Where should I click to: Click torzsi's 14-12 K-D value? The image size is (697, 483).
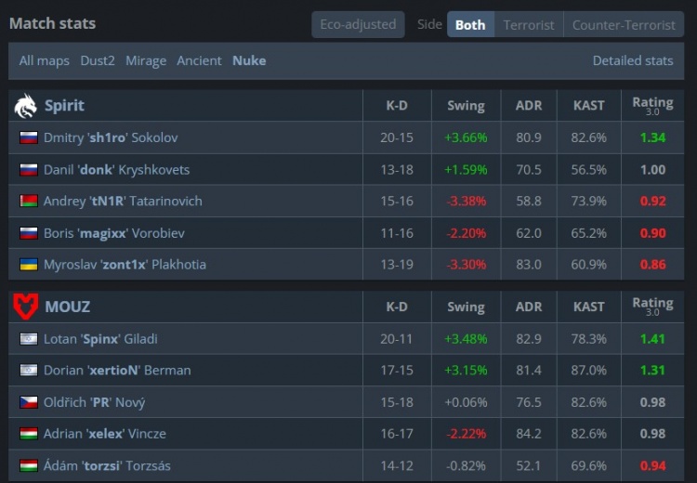pos(397,465)
